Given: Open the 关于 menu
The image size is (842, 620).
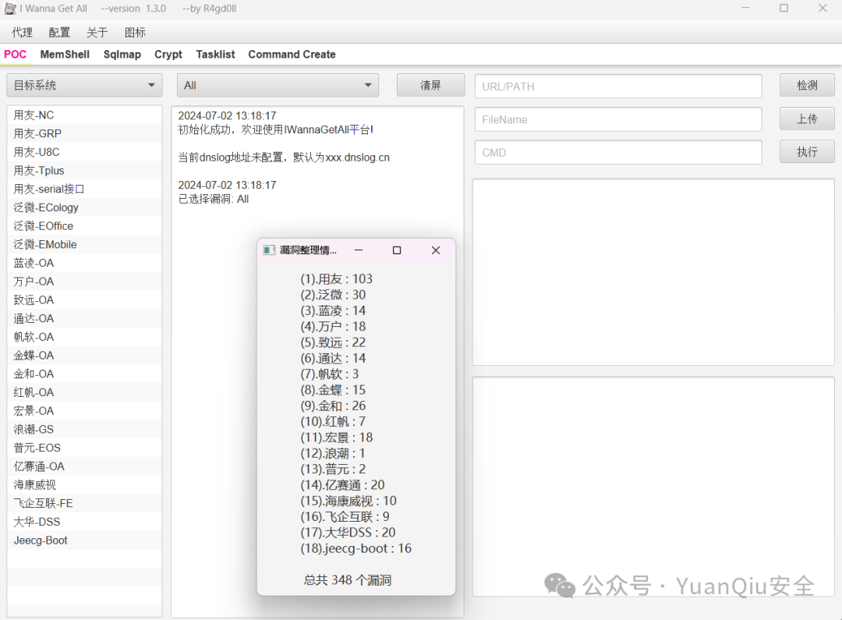Looking at the screenshot, I should [97, 33].
